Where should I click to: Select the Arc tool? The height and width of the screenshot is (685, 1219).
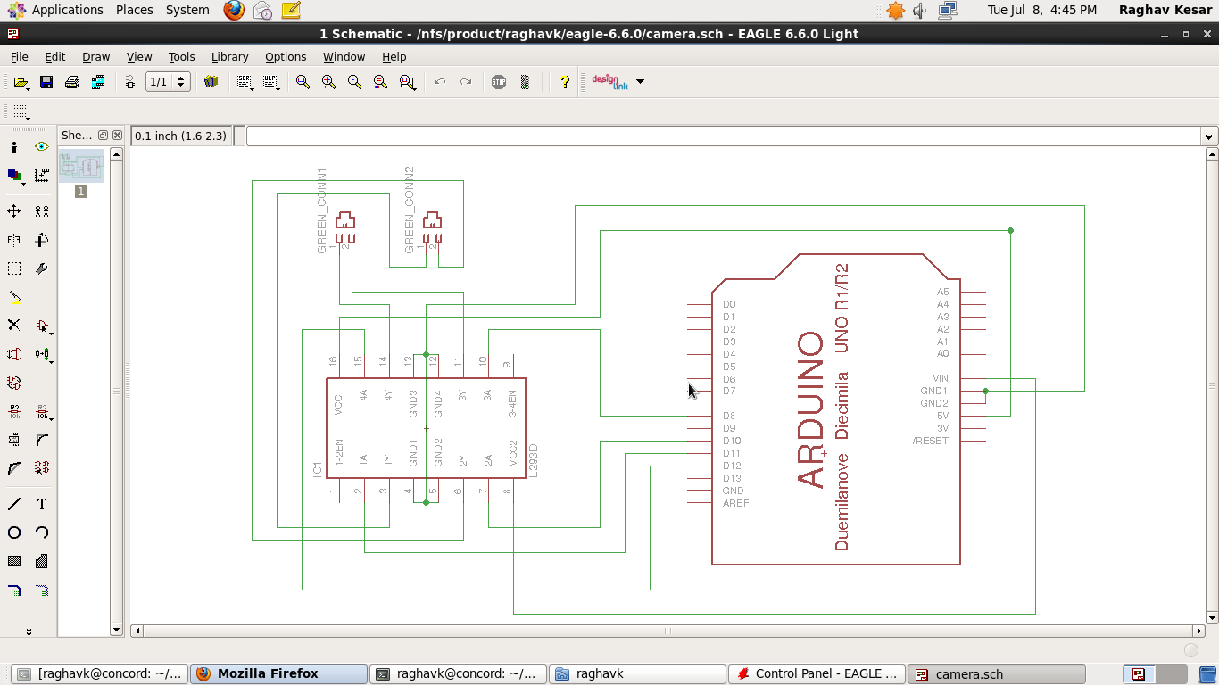tap(42, 532)
